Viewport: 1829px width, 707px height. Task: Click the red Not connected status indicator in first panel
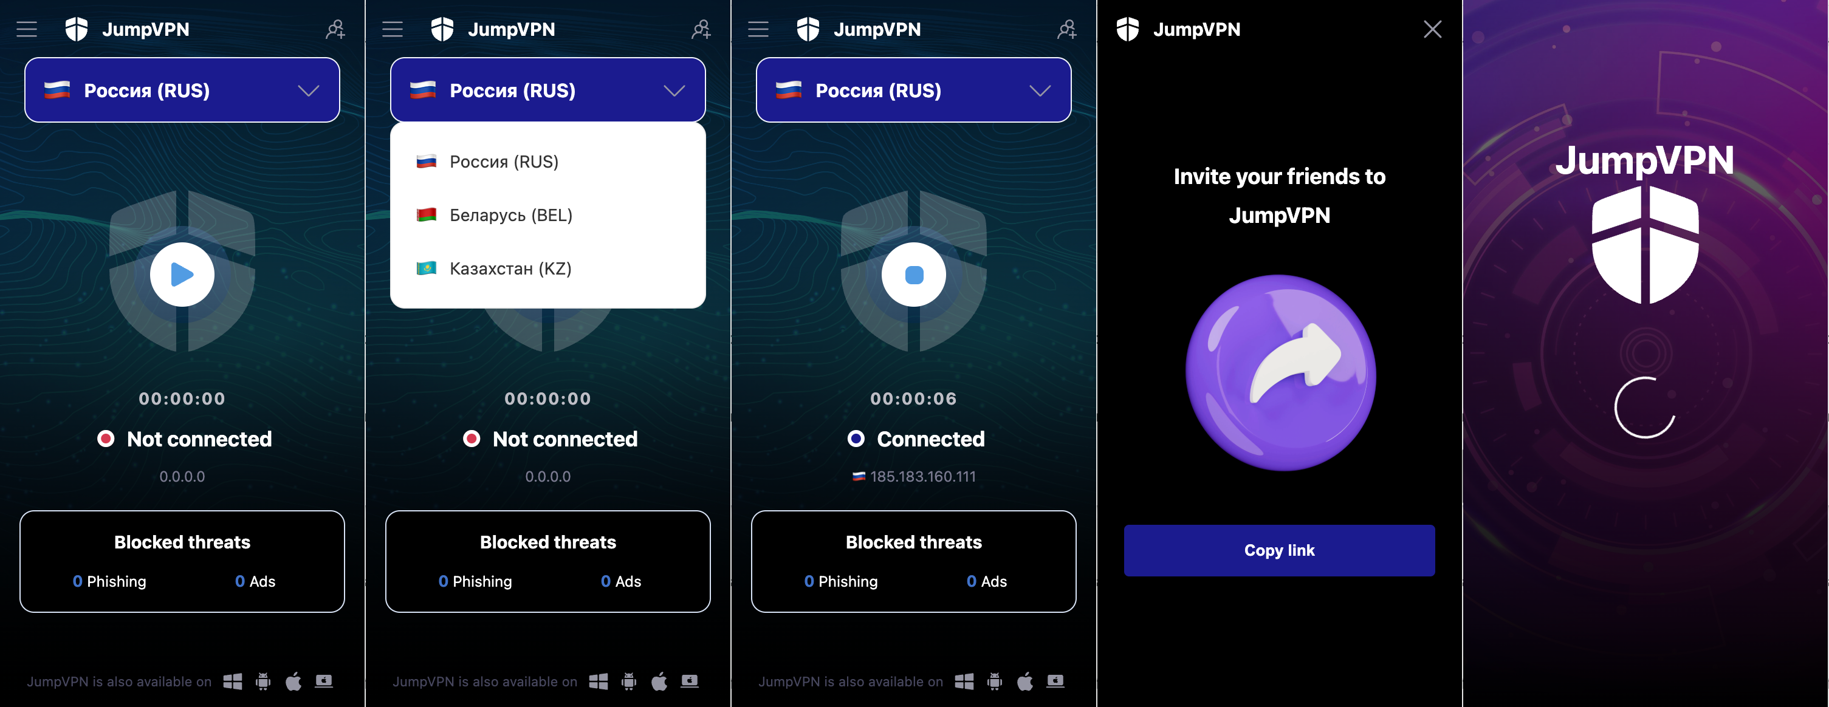tap(106, 439)
